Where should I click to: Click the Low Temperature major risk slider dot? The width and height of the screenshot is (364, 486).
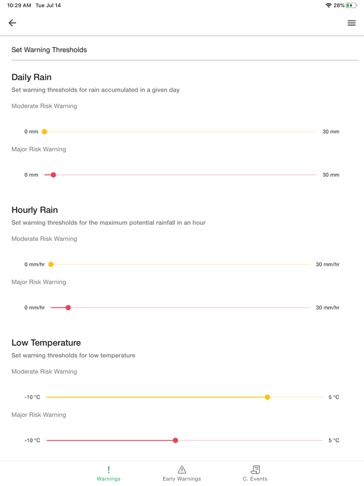(x=175, y=440)
